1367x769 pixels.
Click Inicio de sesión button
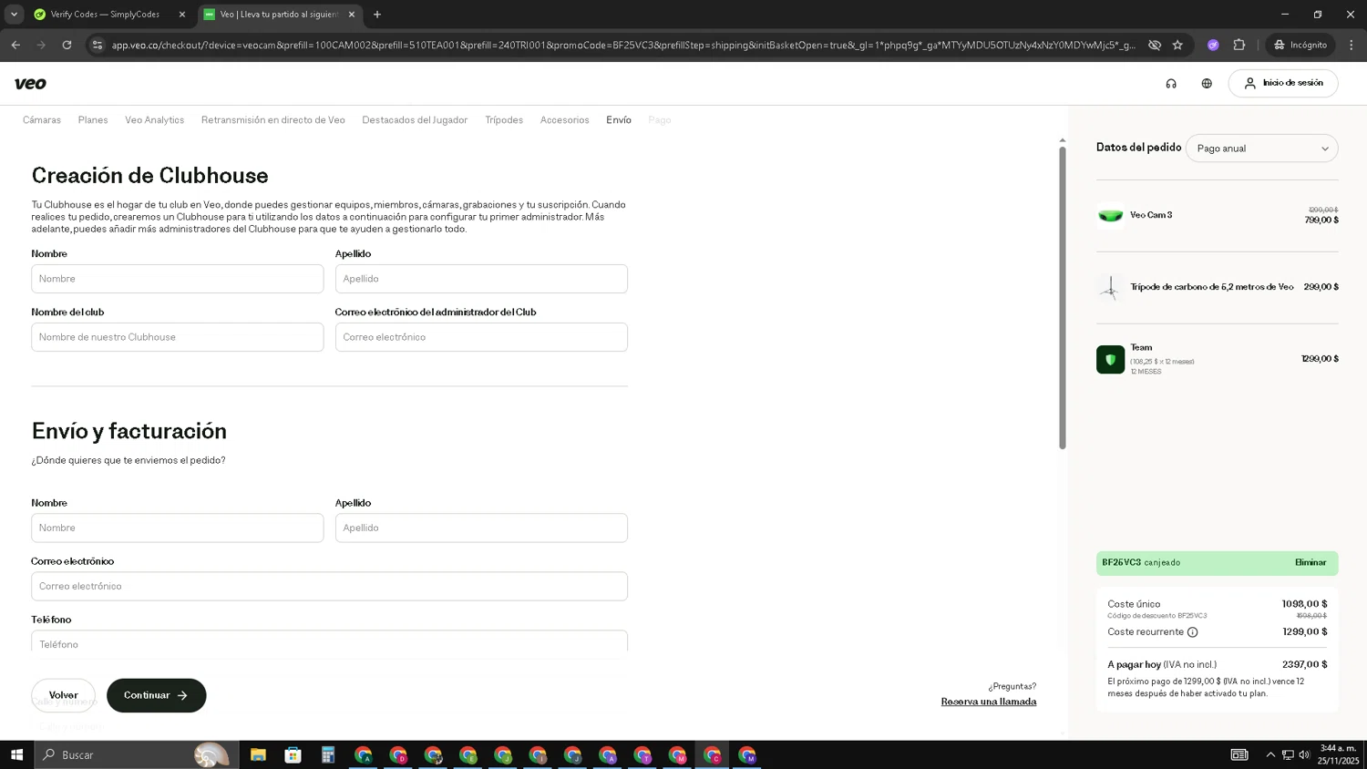1283,83
